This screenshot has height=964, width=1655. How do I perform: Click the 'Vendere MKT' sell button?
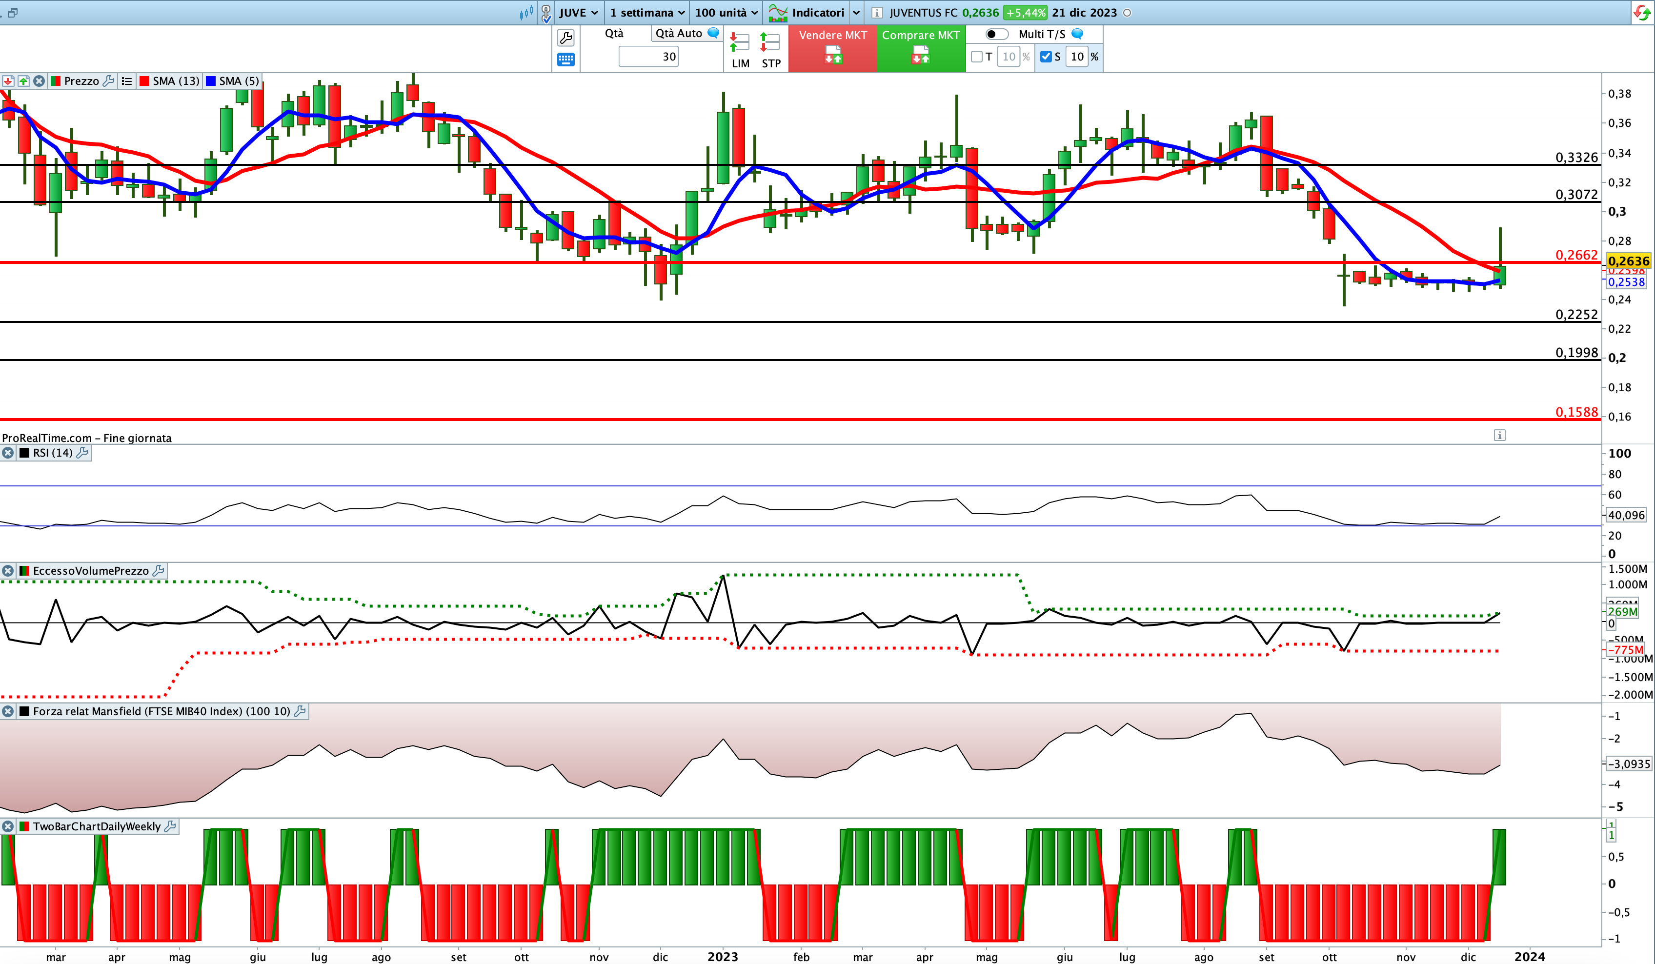click(x=833, y=49)
